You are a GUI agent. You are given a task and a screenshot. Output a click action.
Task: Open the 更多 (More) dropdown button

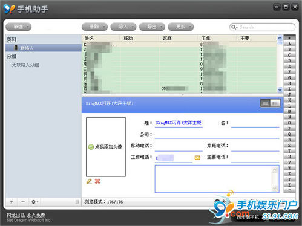pyautogui.click(x=180, y=27)
